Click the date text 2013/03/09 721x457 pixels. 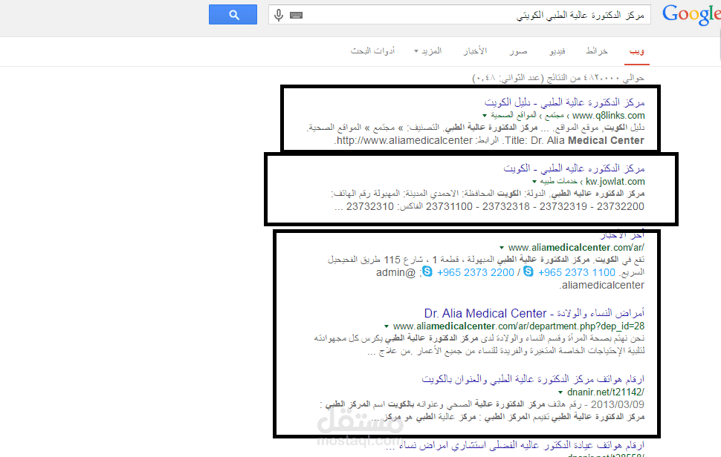click(x=618, y=404)
